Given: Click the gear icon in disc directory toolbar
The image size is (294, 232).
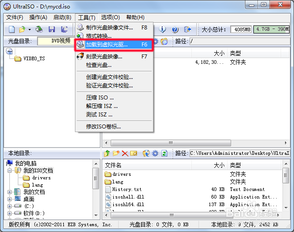Looking at the screenshot, I should [x=156, y=41].
